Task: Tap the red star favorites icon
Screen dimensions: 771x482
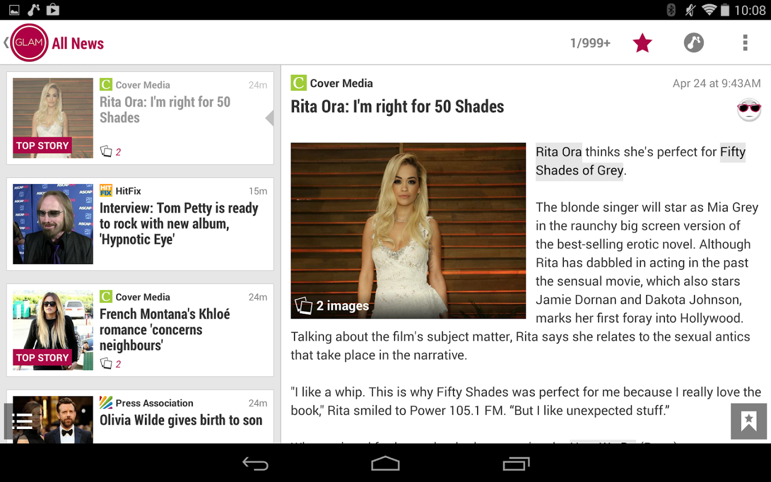Action: click(x=642, y=43)
